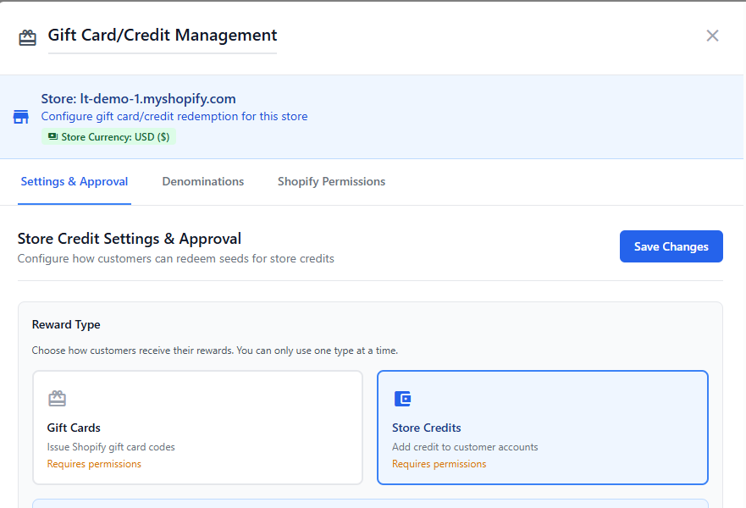Go to the Shopify Permissions tab

[x=331, y=181]
